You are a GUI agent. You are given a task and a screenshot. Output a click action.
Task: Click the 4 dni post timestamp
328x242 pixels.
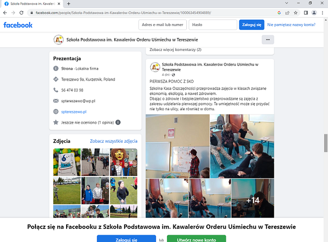click(x=166, y=75)
